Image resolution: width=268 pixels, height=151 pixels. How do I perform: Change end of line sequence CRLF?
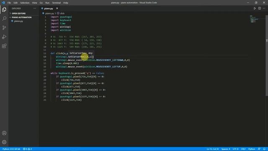(243, 149)
